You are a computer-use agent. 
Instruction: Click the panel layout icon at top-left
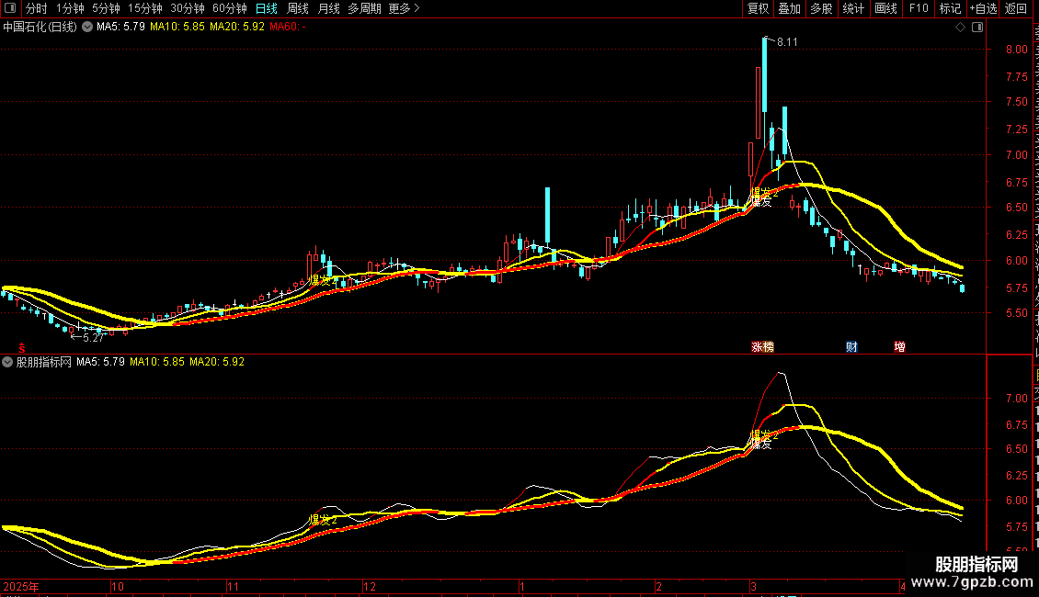[x=10, y=8]
